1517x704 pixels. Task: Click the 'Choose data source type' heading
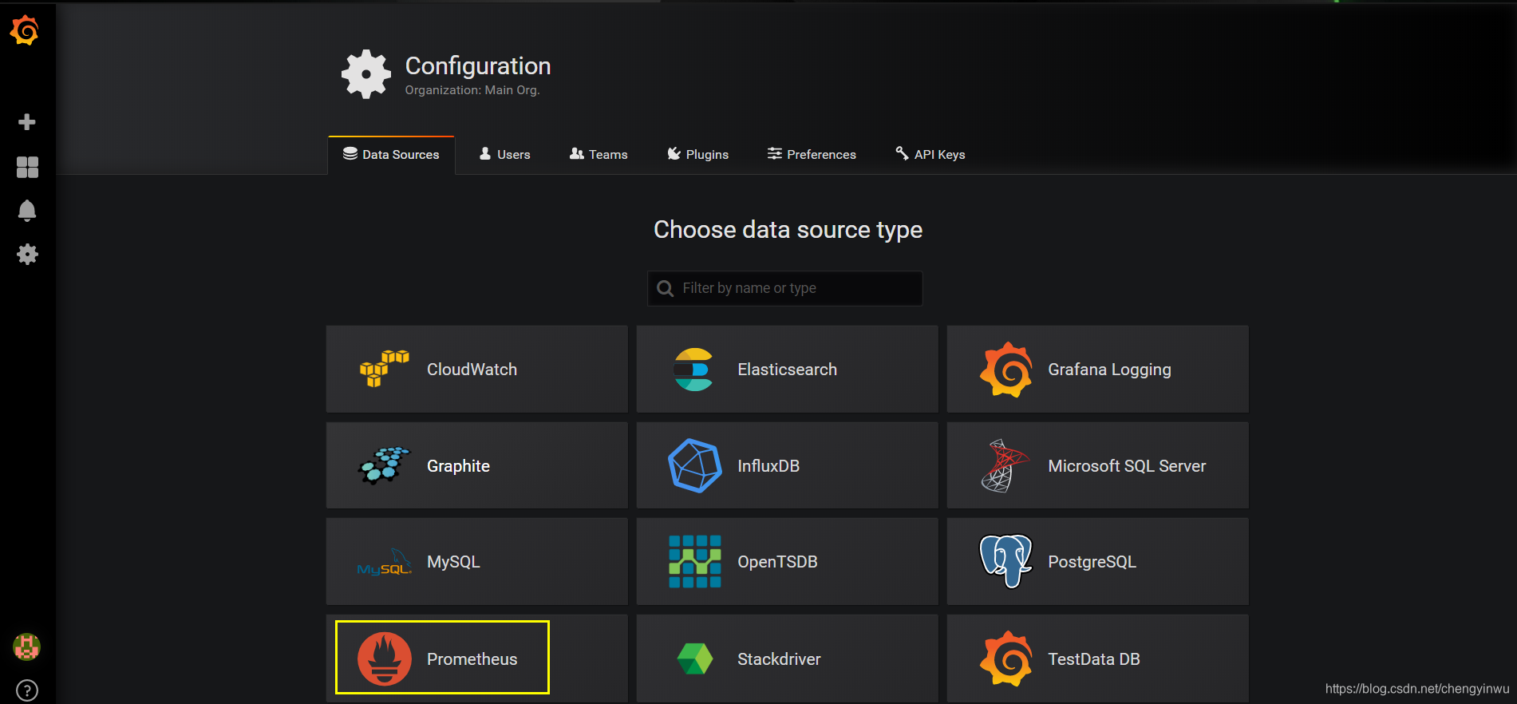point(788,230)
